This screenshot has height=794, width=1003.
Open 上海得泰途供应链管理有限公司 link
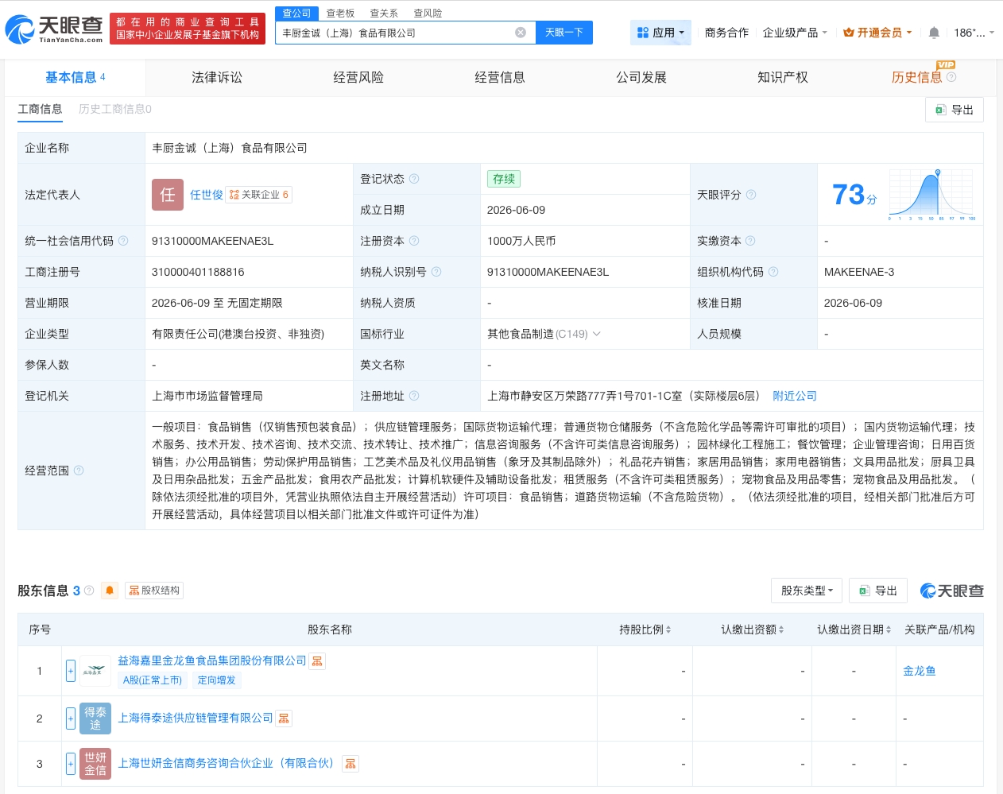click(x=195, y=718)
